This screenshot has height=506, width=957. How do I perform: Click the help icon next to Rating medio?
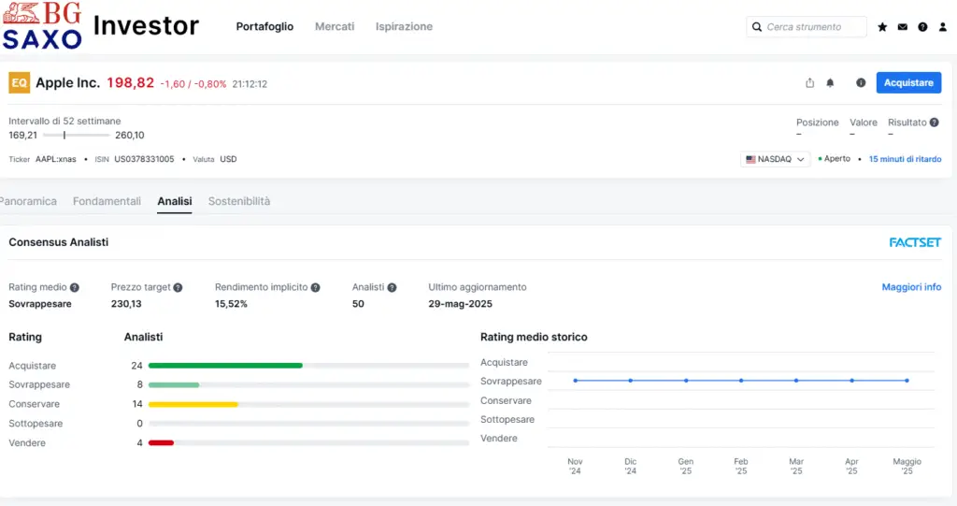(75, 287)
